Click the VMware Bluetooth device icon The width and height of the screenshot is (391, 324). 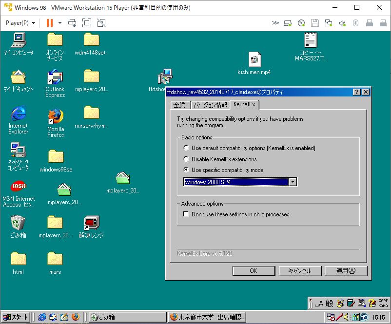coord(355,23)
